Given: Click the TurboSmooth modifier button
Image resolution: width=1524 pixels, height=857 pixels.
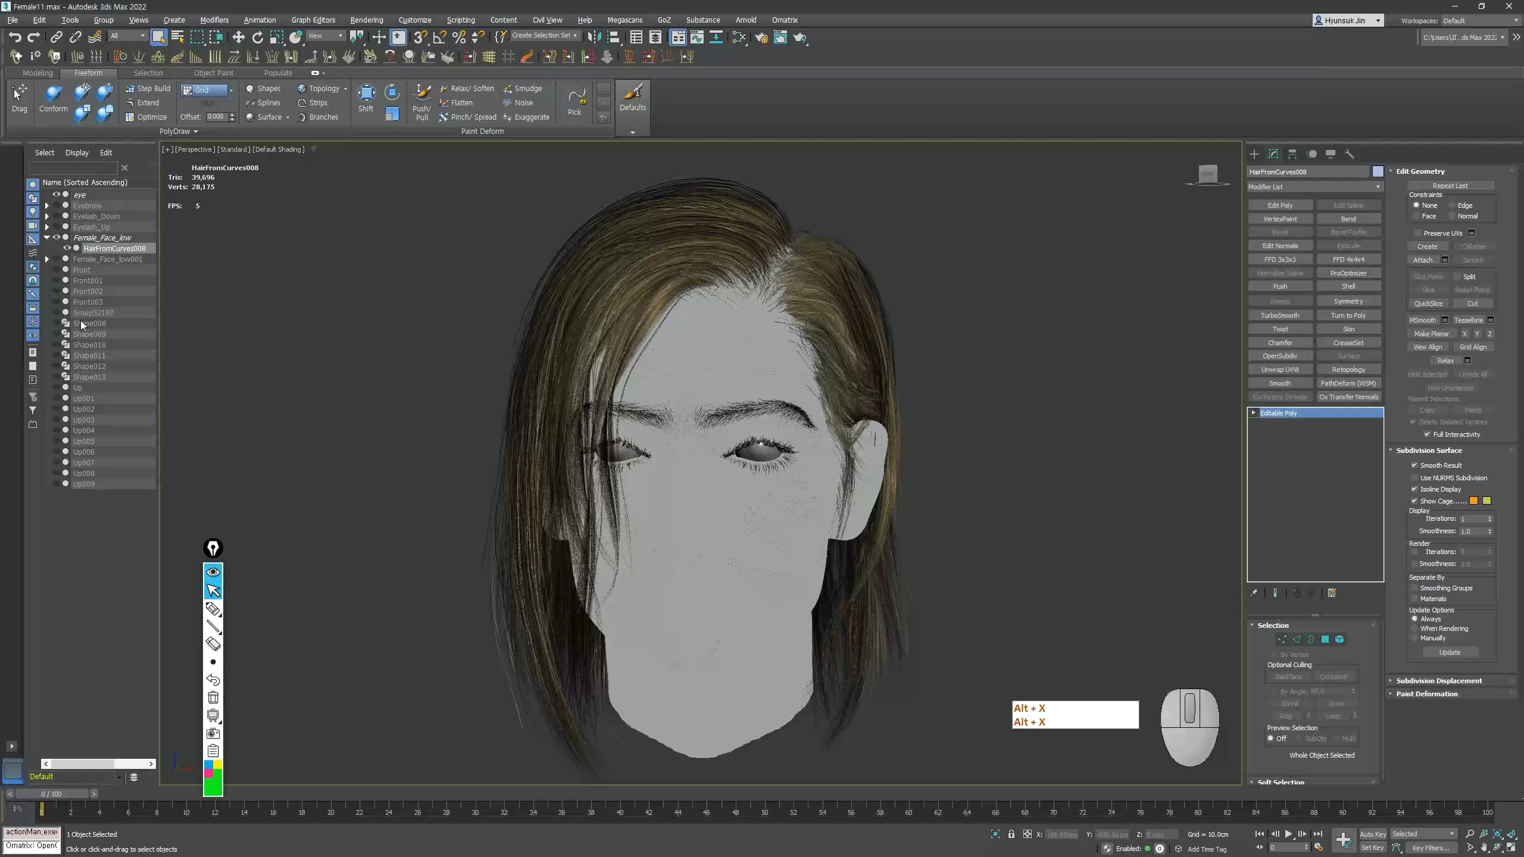Looking at the screenshot, I should pyautogui.click(x=1280, y=315).
